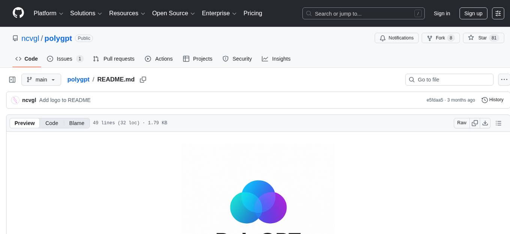Switch to the Blame tab
This screenshot has width=510, height=234.
point(76,123)
